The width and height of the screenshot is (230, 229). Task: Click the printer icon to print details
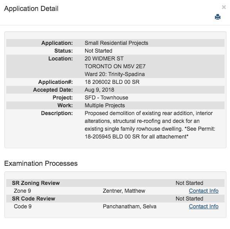[217, 17]
